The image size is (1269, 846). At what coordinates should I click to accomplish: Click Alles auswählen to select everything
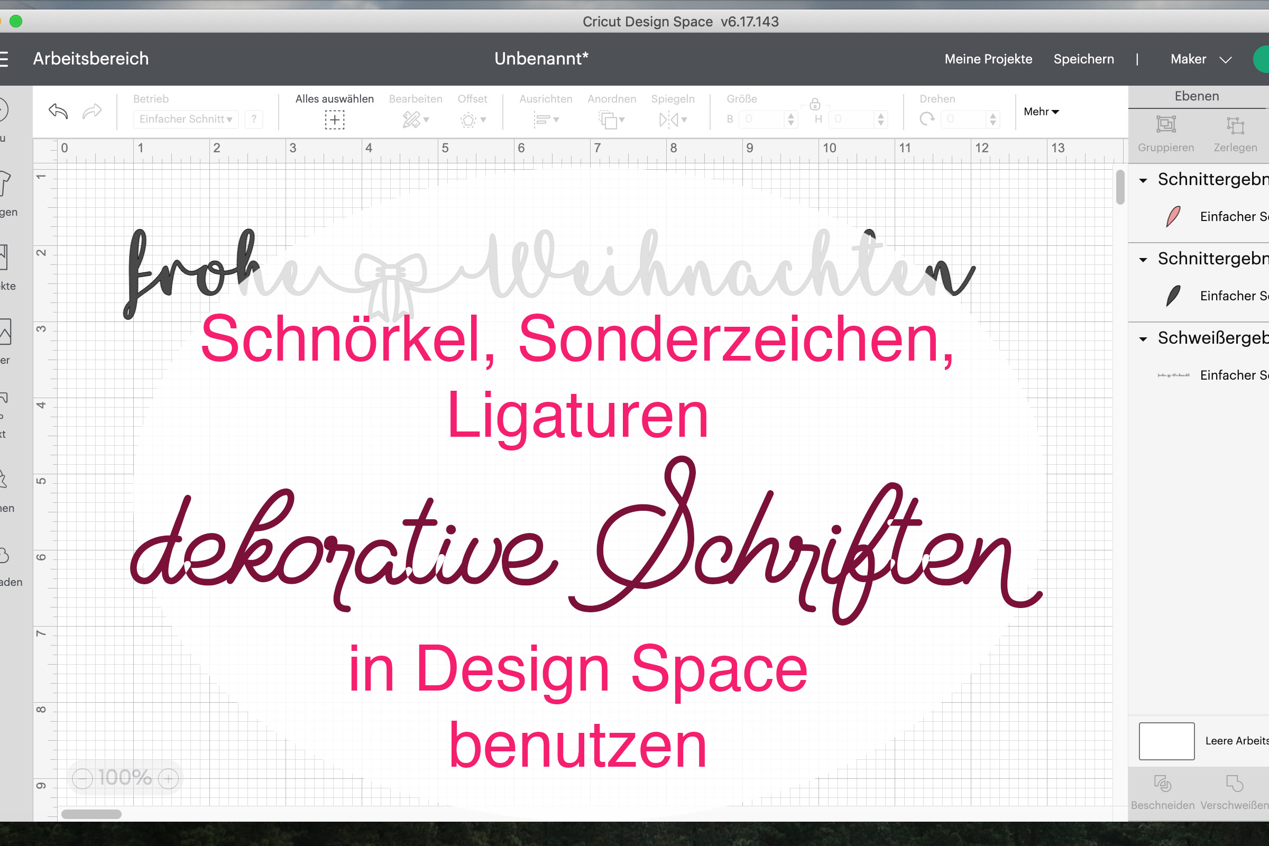(x=334, y=120)
